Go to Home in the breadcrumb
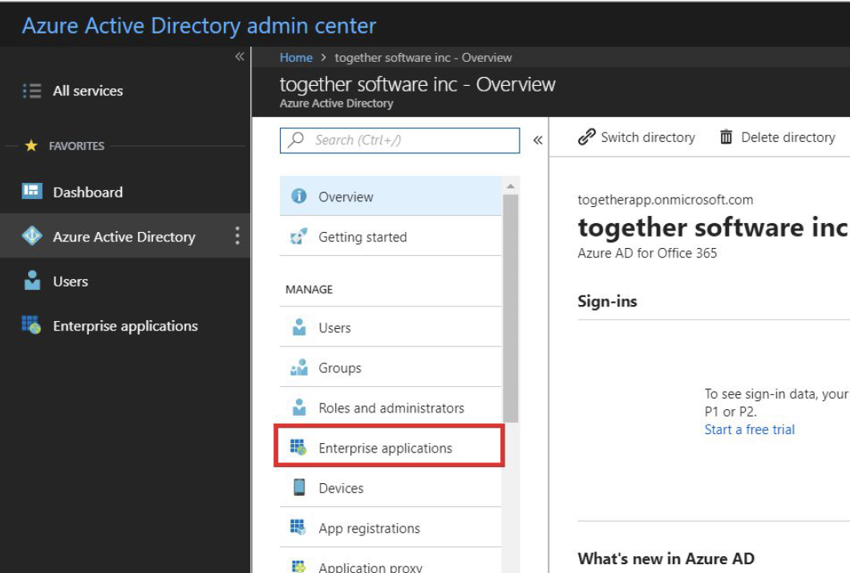This screenshot has width=850, height=573. point(296,58)
